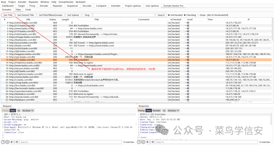Switch to the Comparer tab
Image resolution: width=274 pixels, height=145 pixels.
click(101, 6)
